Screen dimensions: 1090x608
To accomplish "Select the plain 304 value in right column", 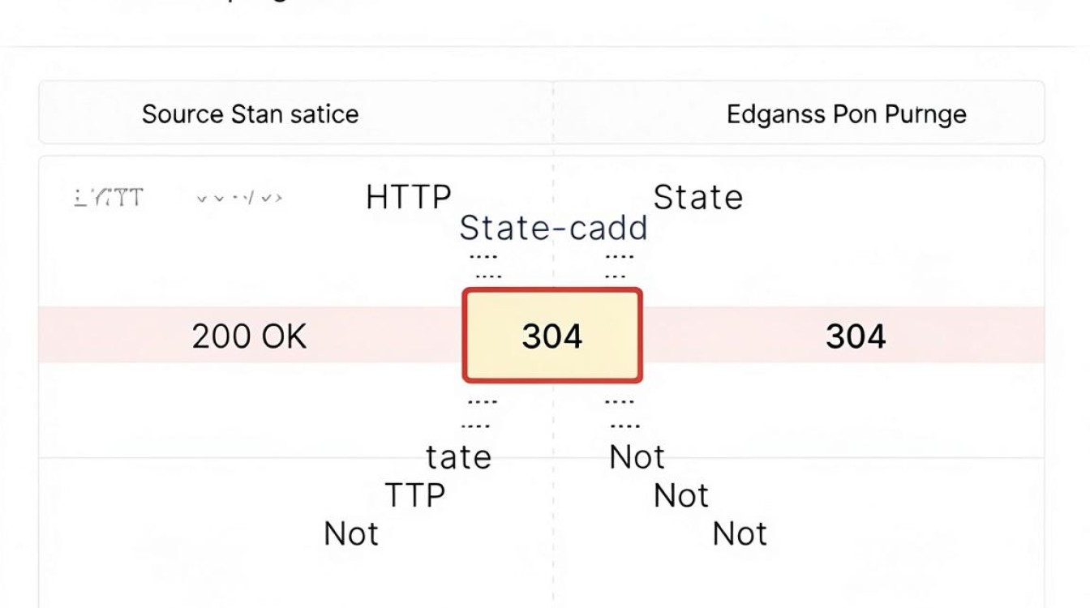I will click(x=856, y=336).
